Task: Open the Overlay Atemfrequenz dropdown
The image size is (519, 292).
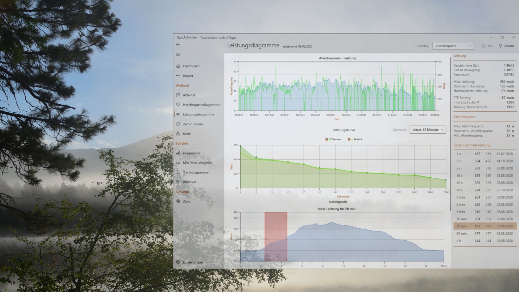Action: click(x=453, y=46)
